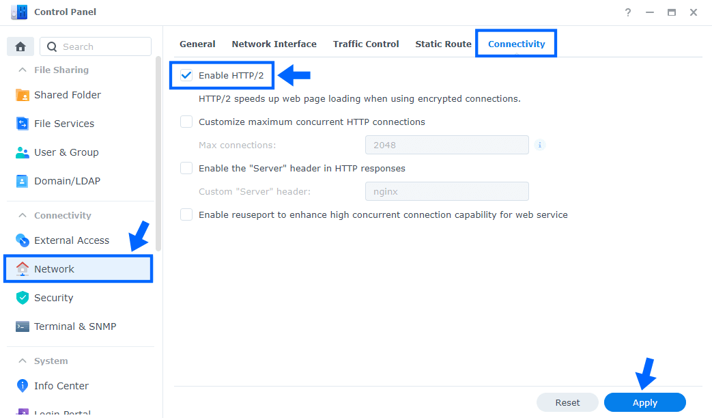Switch to the Network Interface tab

274,44
